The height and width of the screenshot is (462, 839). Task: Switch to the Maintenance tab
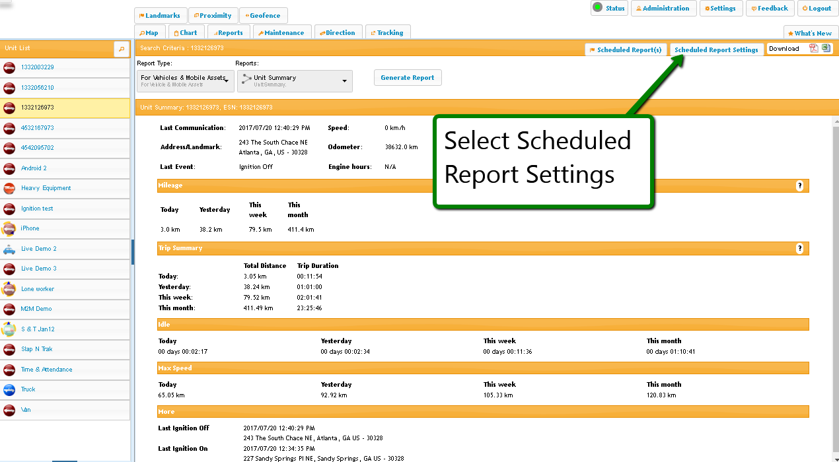click(281, 33)
